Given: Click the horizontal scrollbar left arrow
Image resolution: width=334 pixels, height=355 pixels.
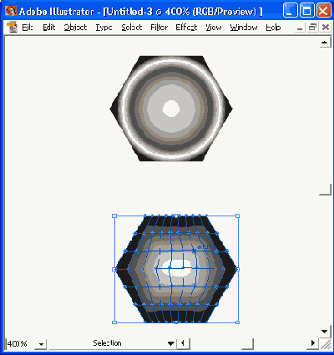Looking at the screenshot, I should [x=183, y=343].
